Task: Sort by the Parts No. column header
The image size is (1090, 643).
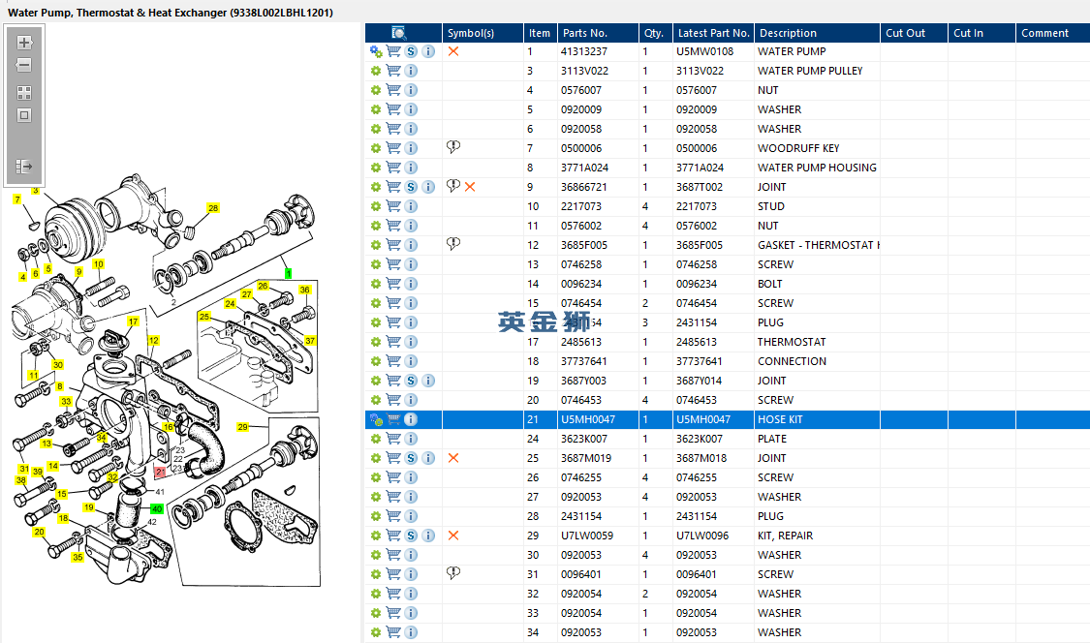Action: pyautogui.click(x=584, y=33)
